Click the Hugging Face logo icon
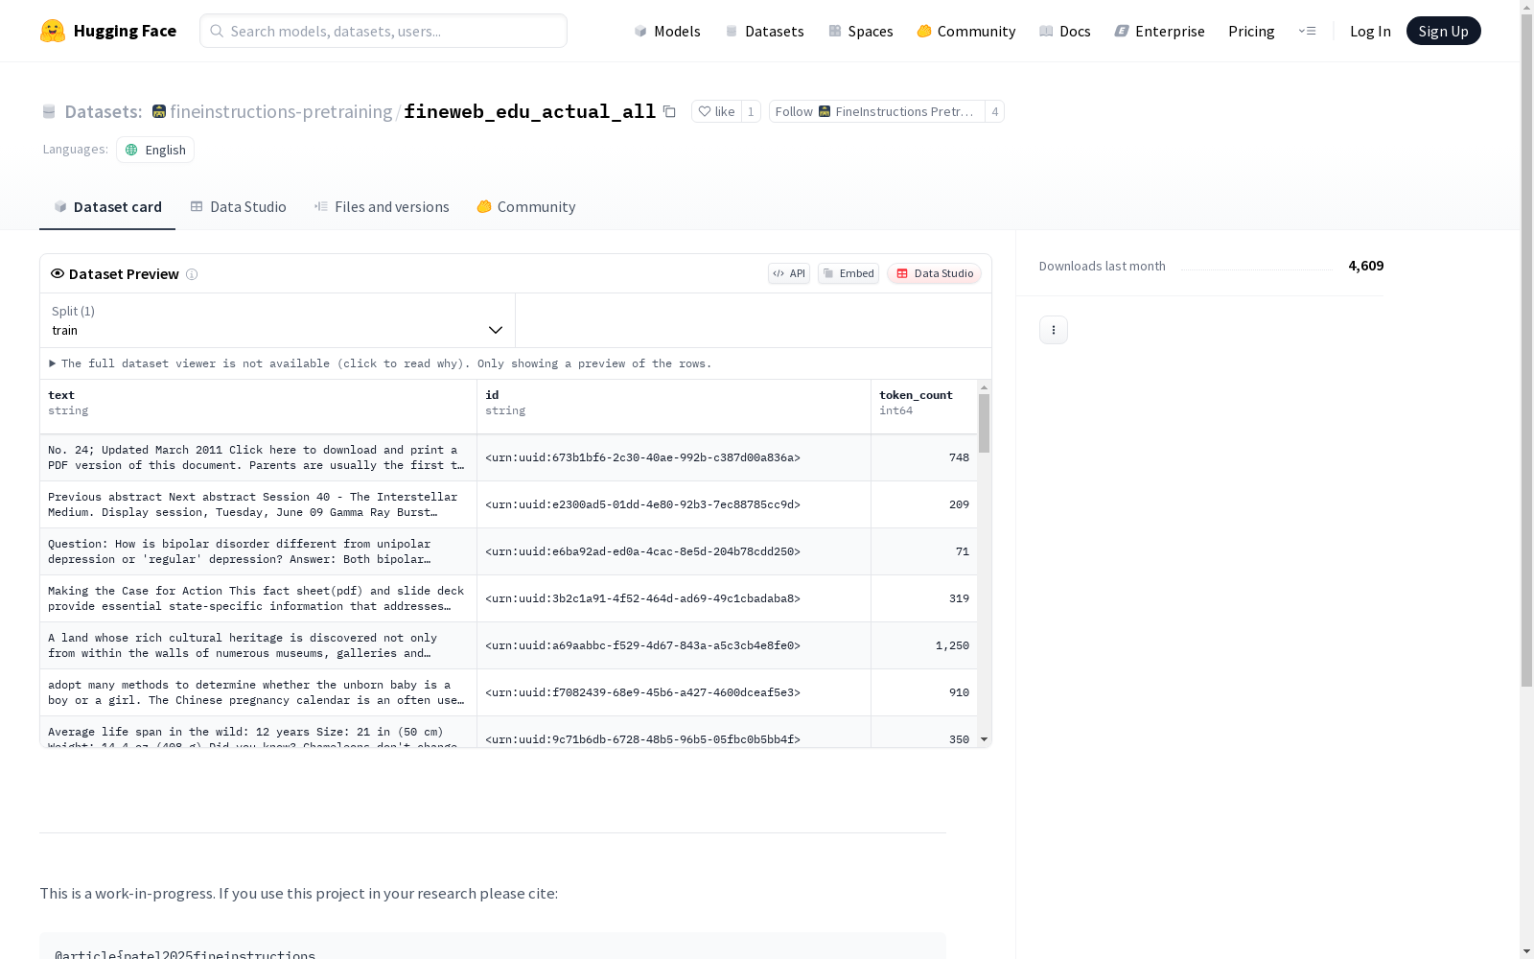This screenshot has height=959, width=1534. point(53,31)
